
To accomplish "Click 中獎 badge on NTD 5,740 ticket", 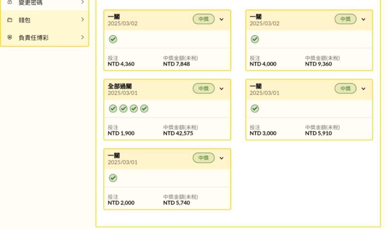I will [204, 158].
